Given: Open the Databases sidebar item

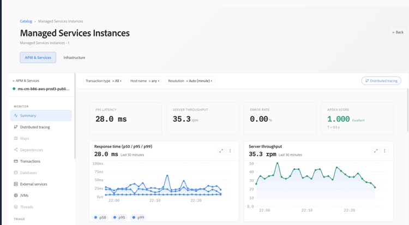Looking at the screenshot, I should 41,173.
